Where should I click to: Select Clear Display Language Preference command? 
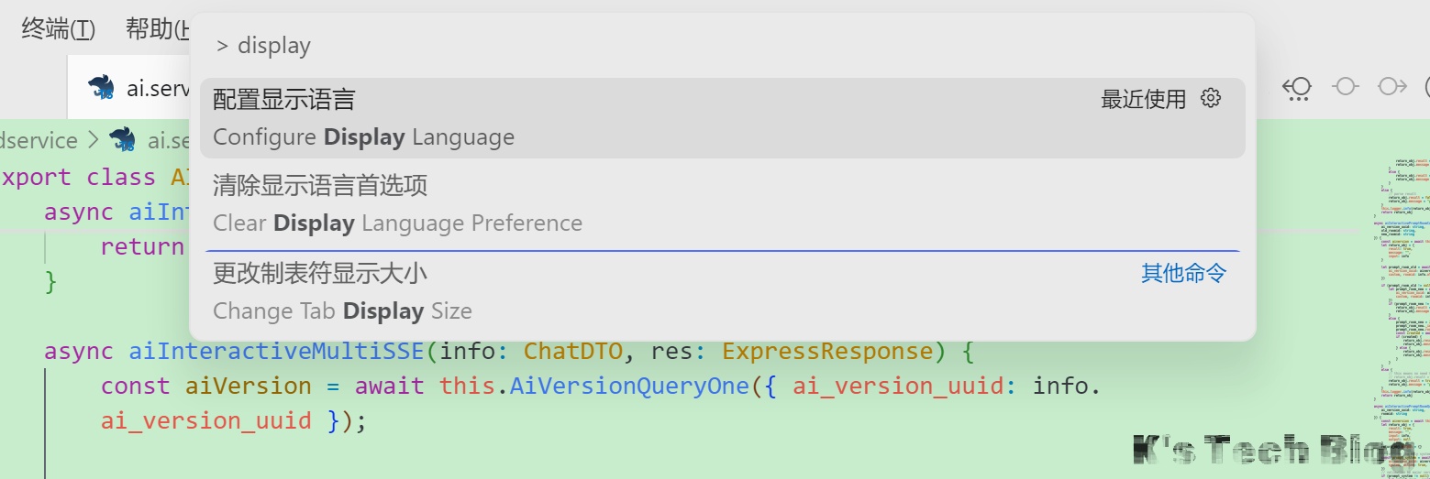tap(642, 204)
